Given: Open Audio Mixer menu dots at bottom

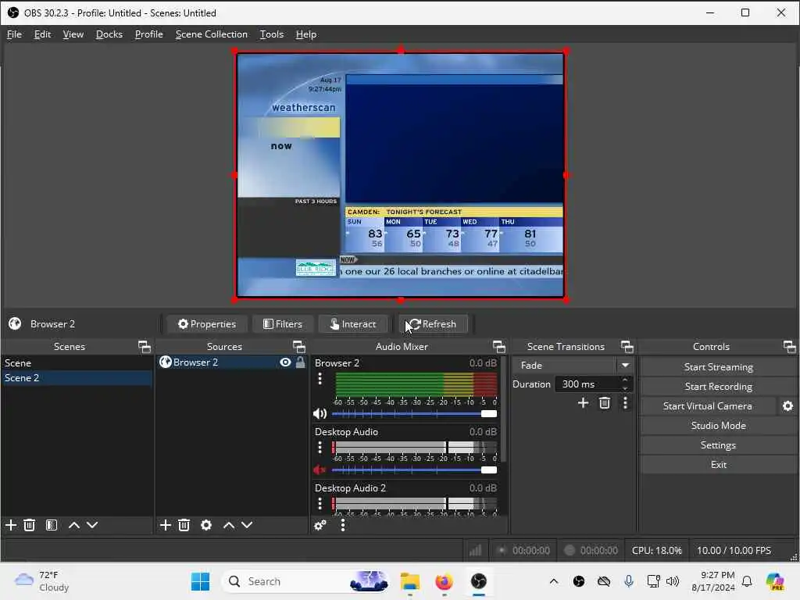Looking at the screenshot, I should tap(343, 525).
